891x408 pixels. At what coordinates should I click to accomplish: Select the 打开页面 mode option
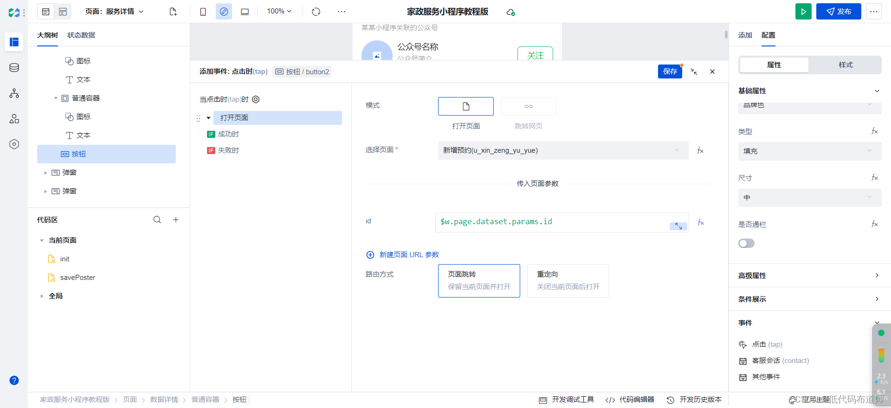[x=466, y=106]
